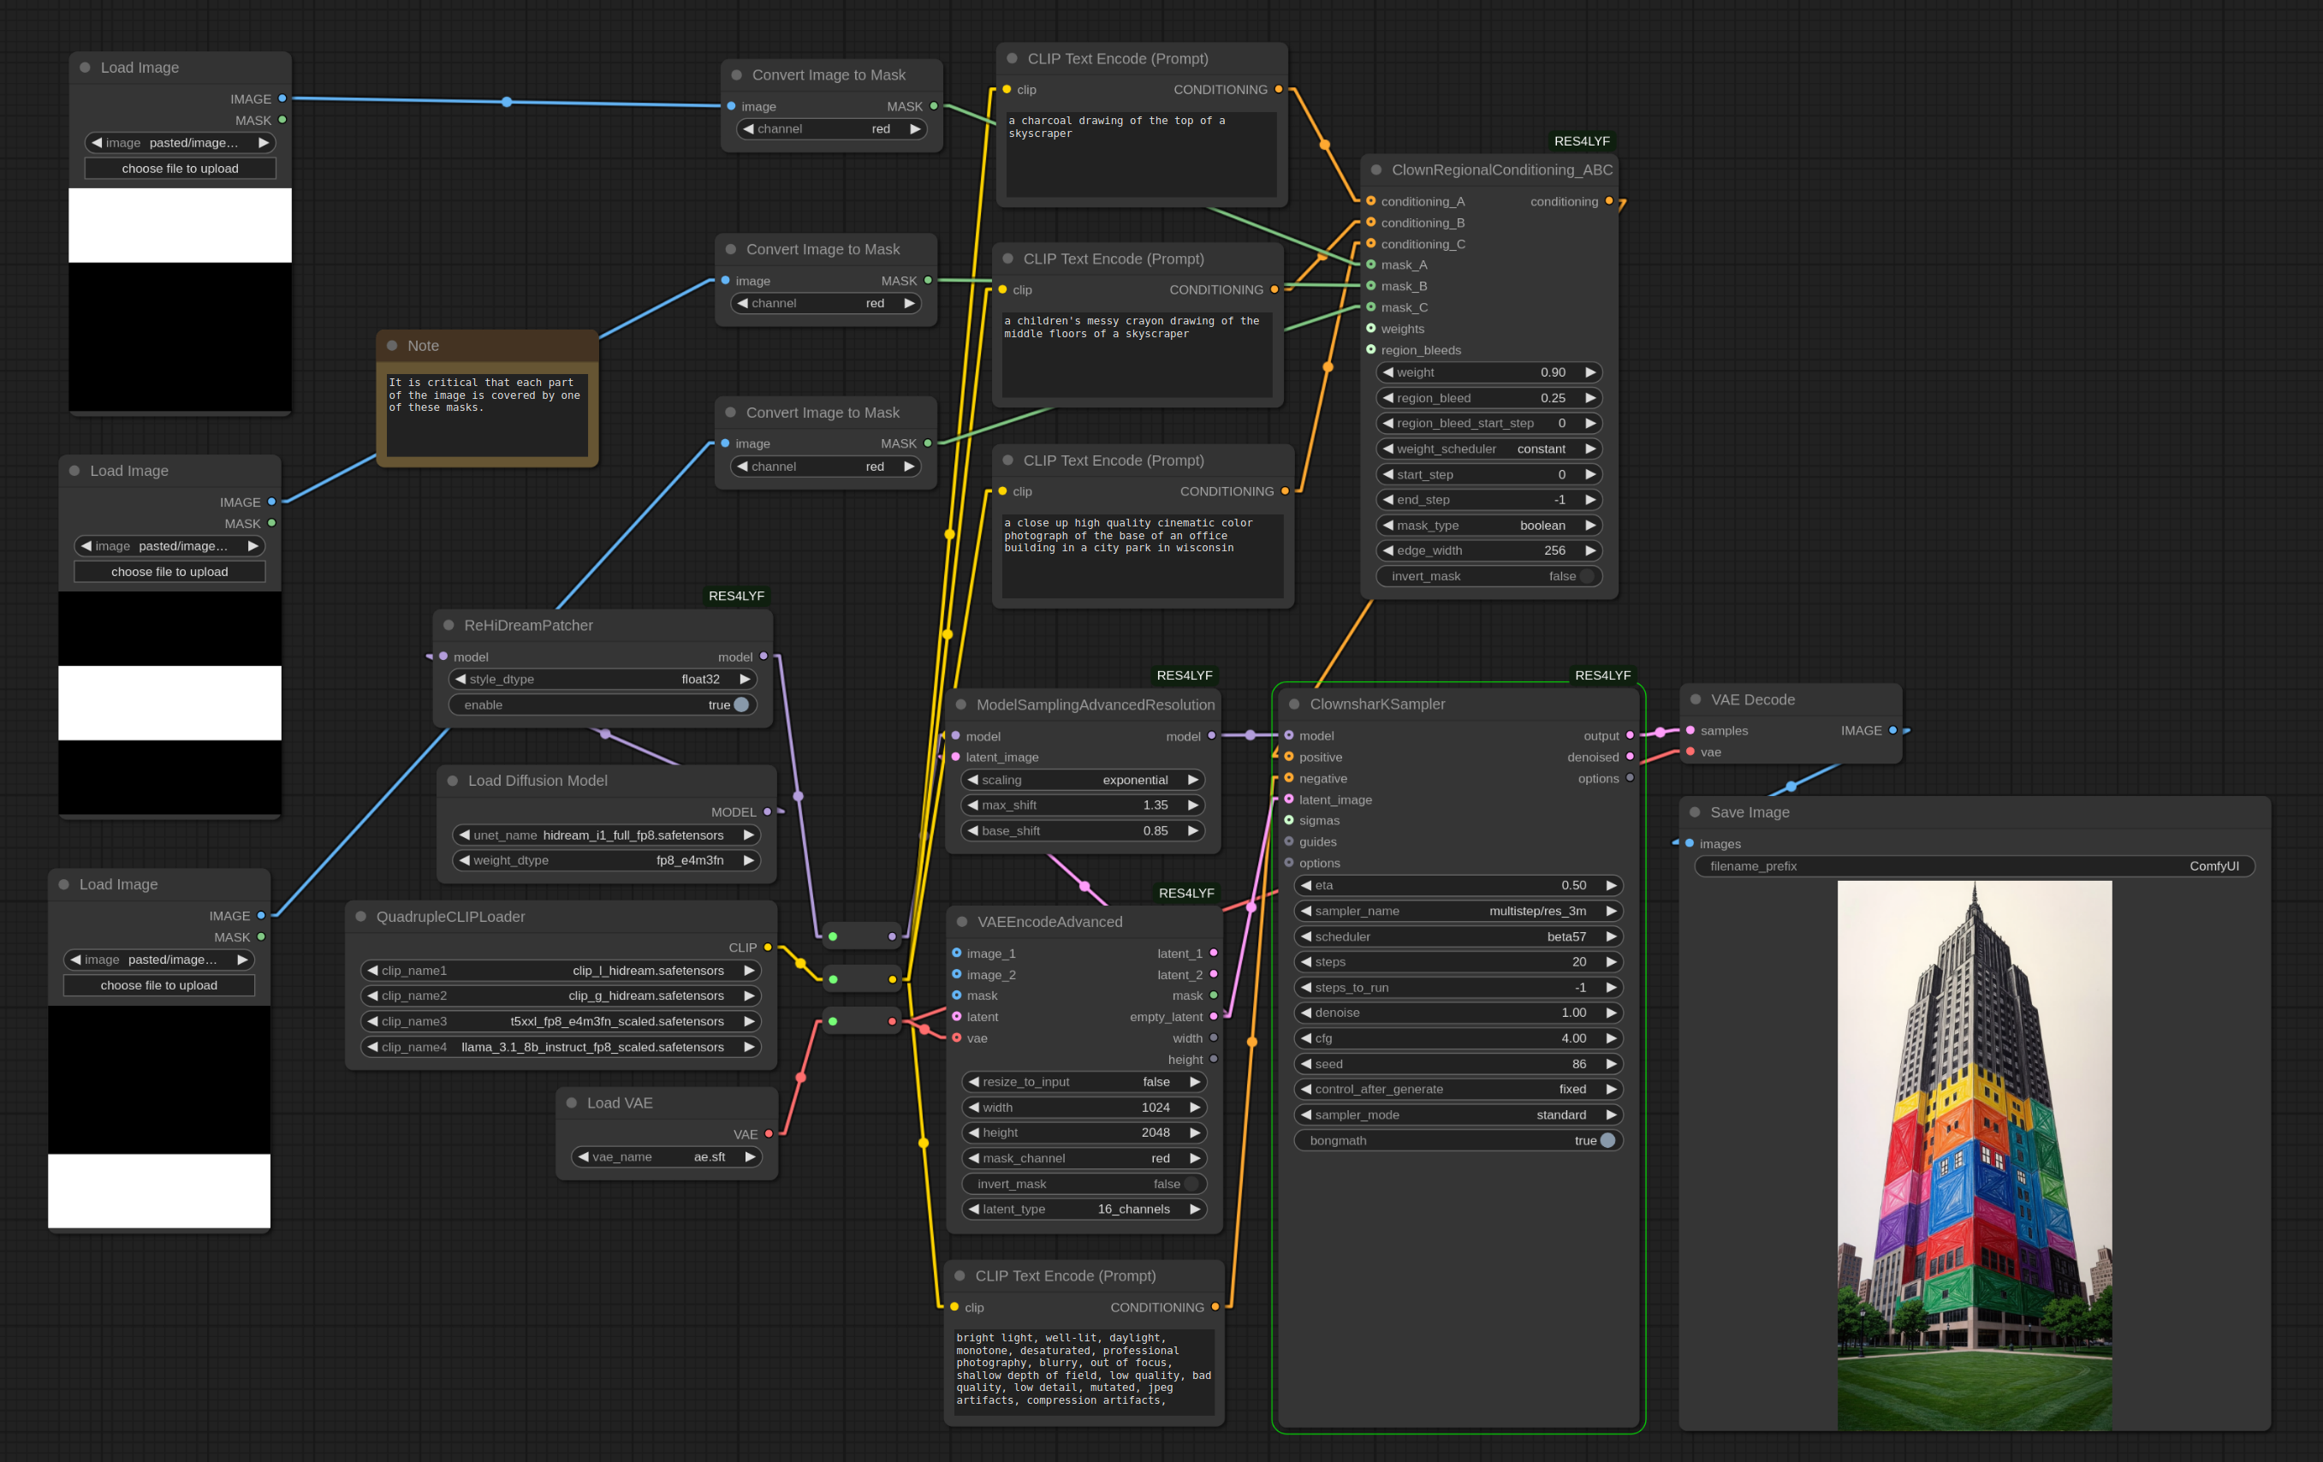
Task: Click the VAE Decode node collapse dot
Action: pyautogui.click(x=1696, y=699)
